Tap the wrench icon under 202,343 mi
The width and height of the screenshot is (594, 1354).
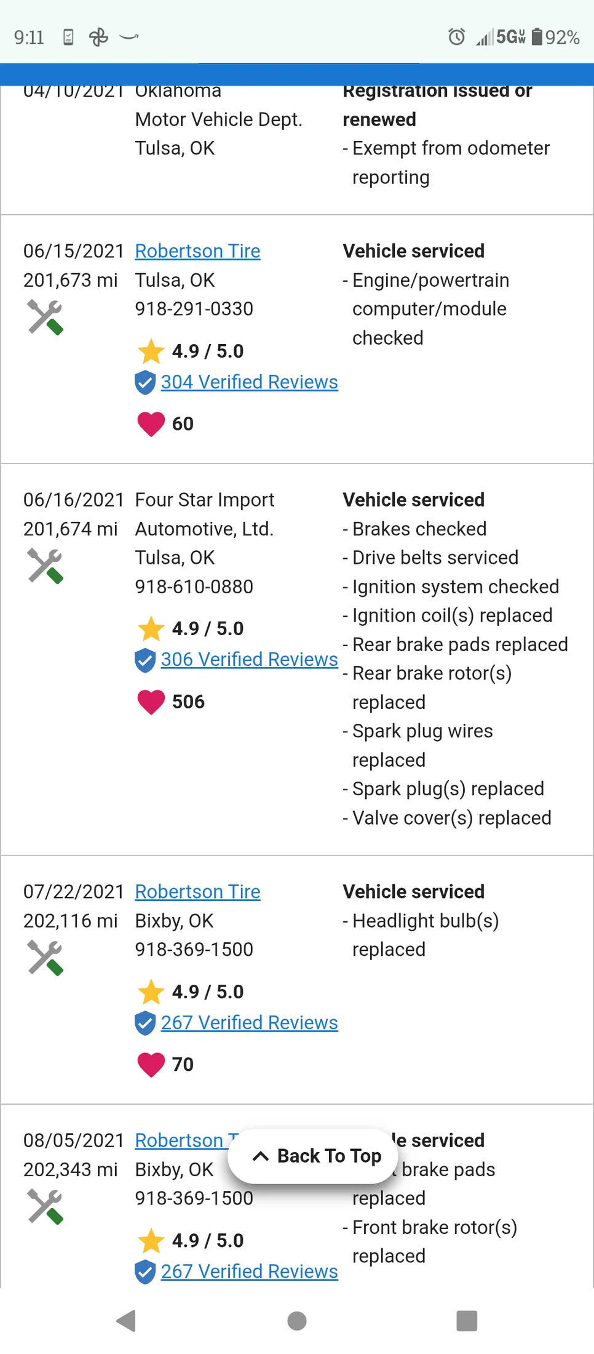46,1206
